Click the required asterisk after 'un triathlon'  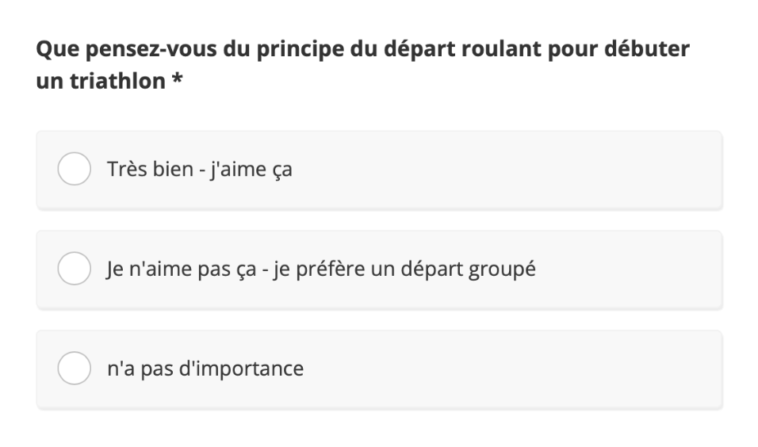(x=178, y=78)
